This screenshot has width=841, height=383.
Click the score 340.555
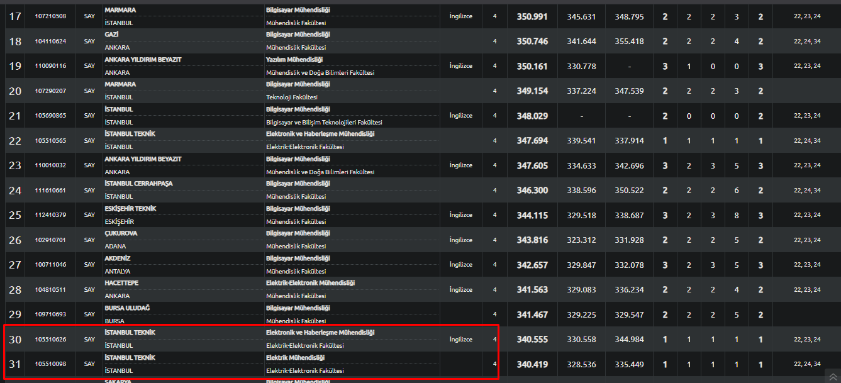(532, 339)
